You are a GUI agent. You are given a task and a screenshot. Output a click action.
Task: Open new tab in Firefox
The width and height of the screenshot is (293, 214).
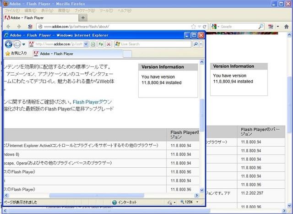[83, 18]
